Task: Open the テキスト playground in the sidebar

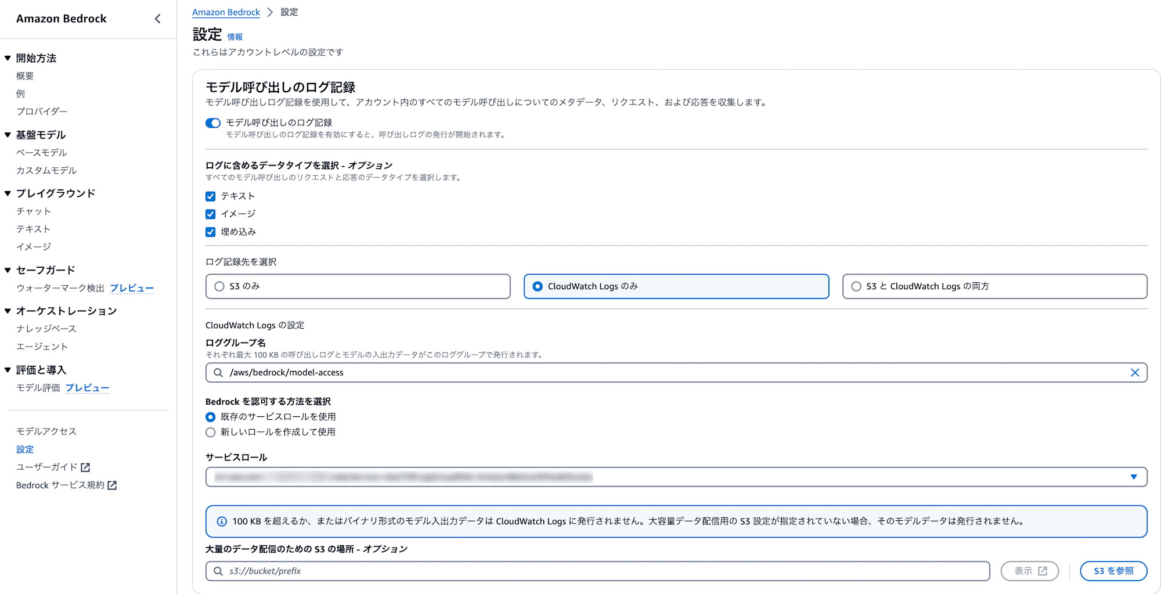Action: click(x=33, y=229)
